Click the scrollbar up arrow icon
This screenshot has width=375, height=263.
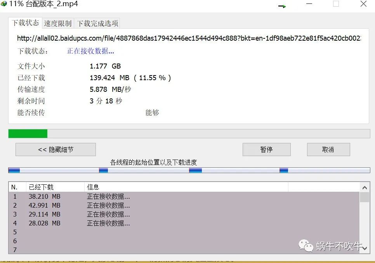tap(365, 187)
